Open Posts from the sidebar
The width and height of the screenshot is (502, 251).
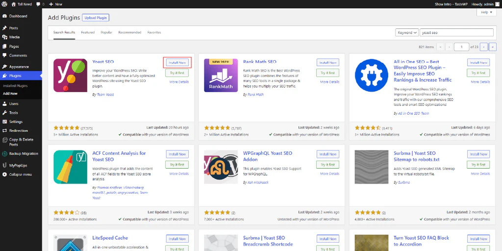click(x=13, y=28)
